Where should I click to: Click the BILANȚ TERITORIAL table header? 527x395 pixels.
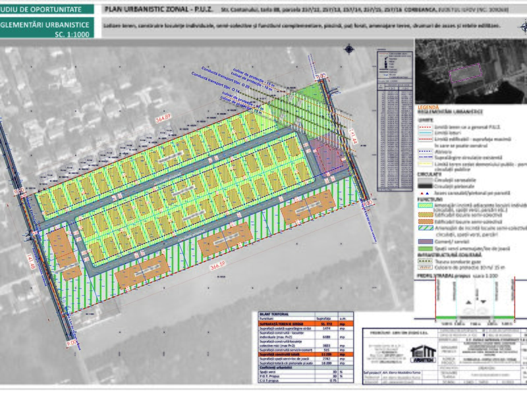pos(275,314)
